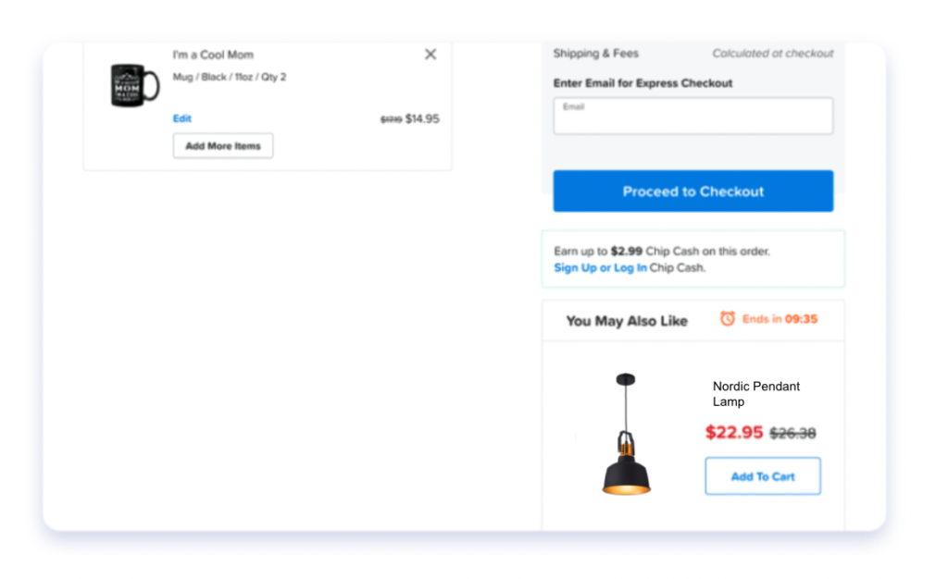Viewport: 948px width, 579px height.
Task: Click the $14.95 item price
Action: (x=422, y=119)
